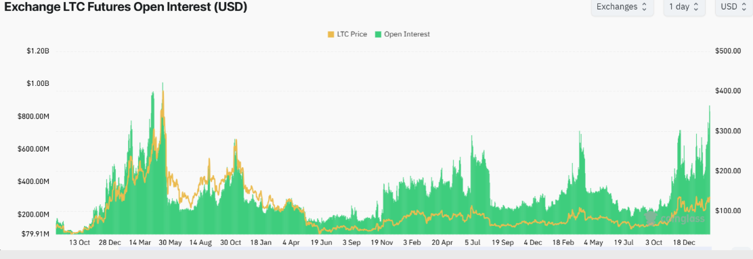Click the 18 Feb date label
Viewport: 753px width, 259px height.
click(563, 243)
